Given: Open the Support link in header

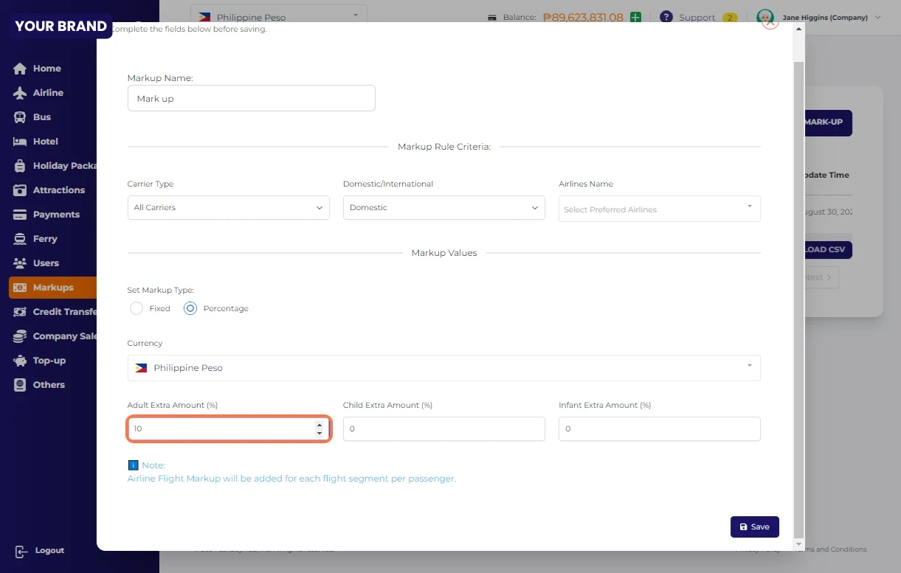Looking at the screenshot, I should point(696,18).
